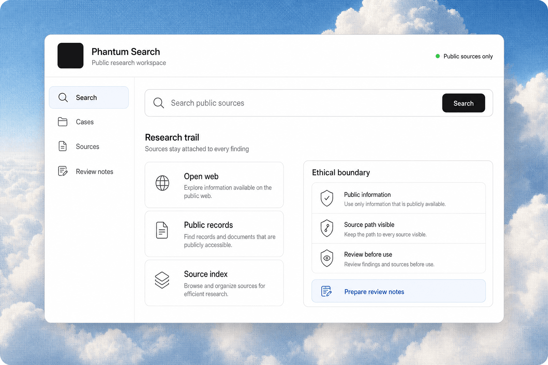The width and height of the screenshot is (548, 365).
Task: Select the Review before use row title
Action: click(x=368, y=255)
